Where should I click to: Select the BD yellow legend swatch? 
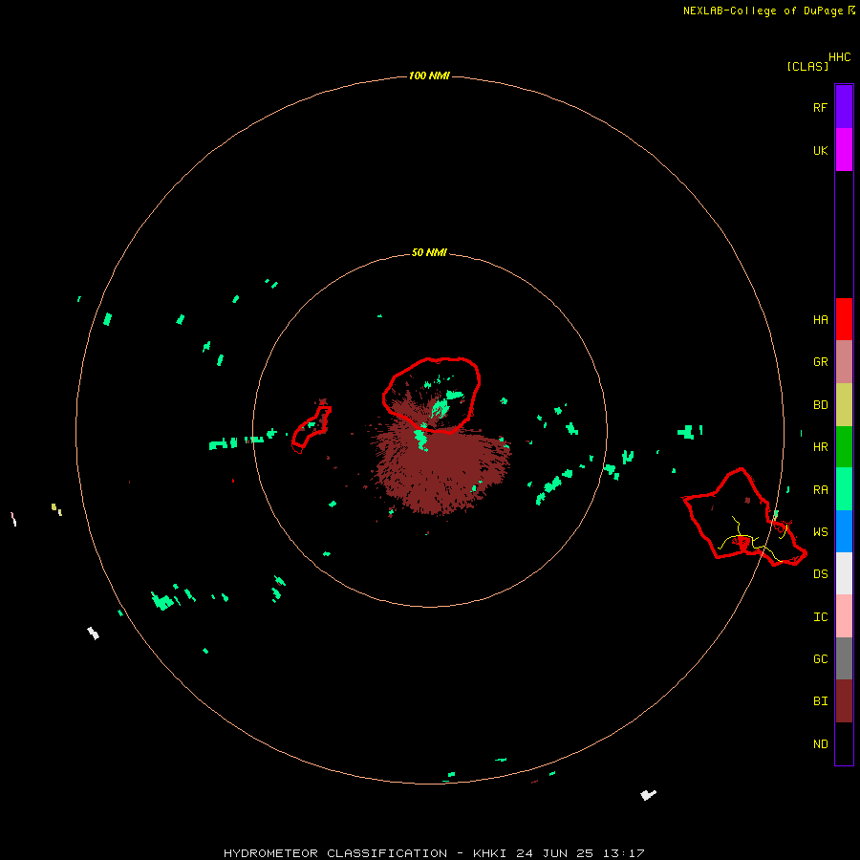point(844,405)
